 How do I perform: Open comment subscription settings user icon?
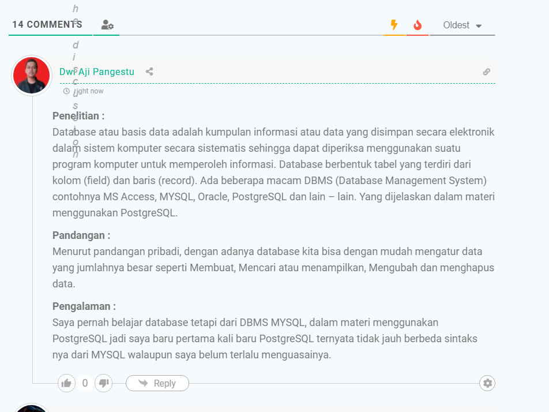click(x=107, y=25)
